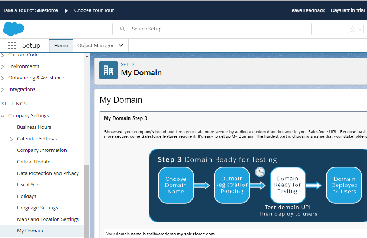367x238 pixels.
Task: Click the sidebar scroll-up arrow
Action: pos(87,56)
